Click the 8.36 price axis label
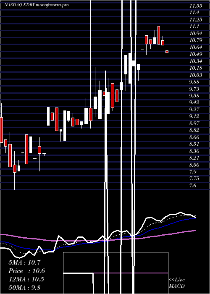Viewport: 210px width, 294px height. pos(194,151)
